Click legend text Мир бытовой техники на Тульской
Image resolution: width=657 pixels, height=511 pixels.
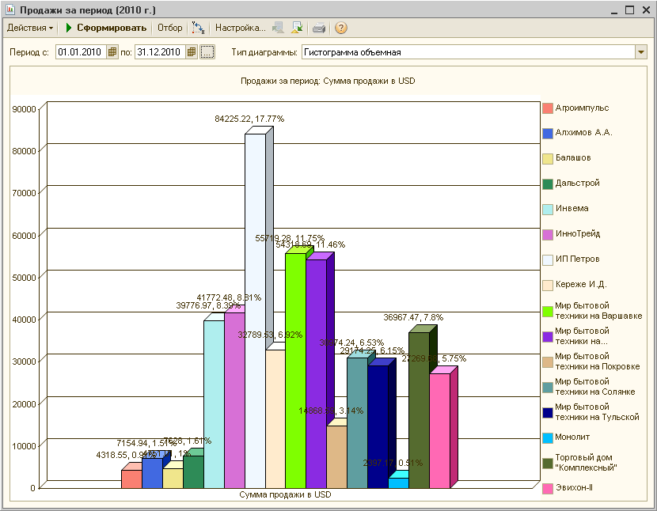point(597,412)
